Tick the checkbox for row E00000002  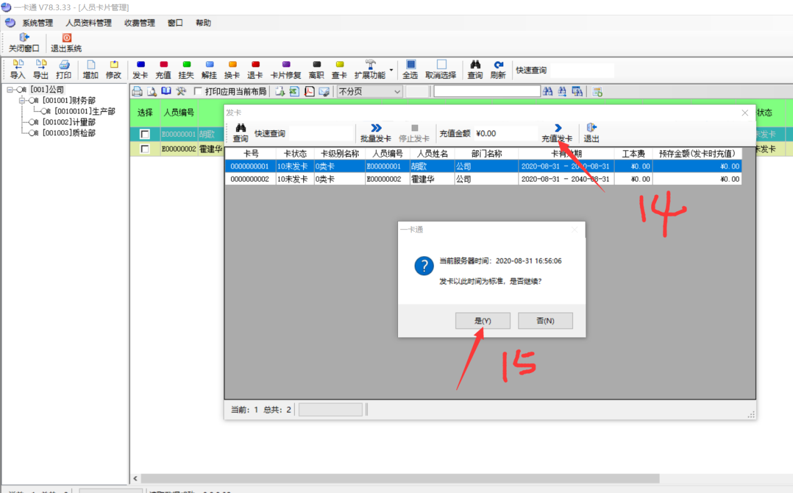coord(145,149)
